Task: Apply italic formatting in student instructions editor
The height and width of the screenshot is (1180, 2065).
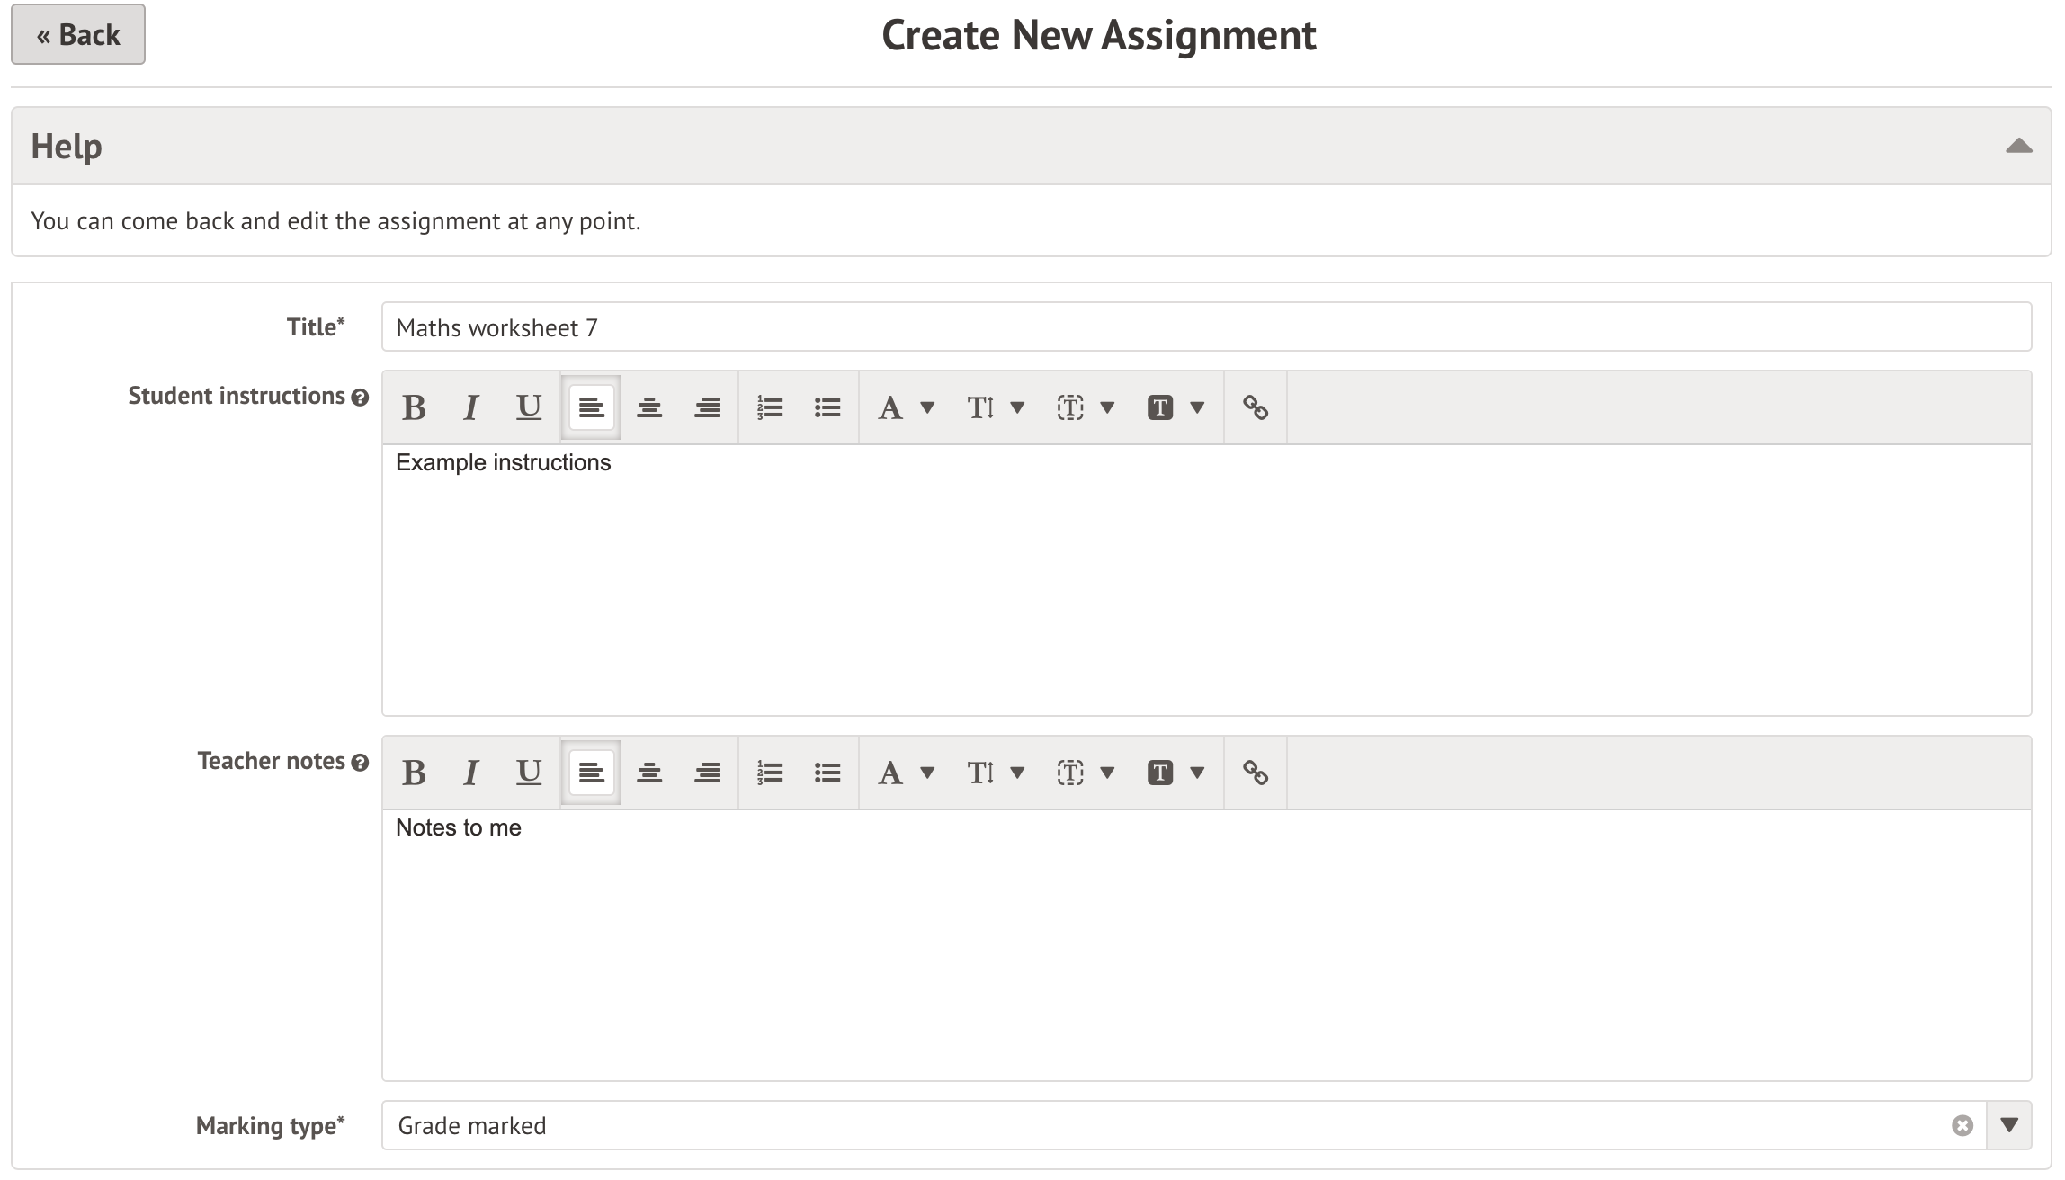Action: (x=470, y=407)
